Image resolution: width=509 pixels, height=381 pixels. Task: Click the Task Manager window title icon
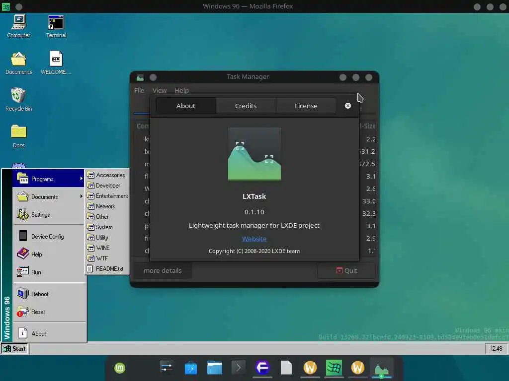[x=140, y=77]
